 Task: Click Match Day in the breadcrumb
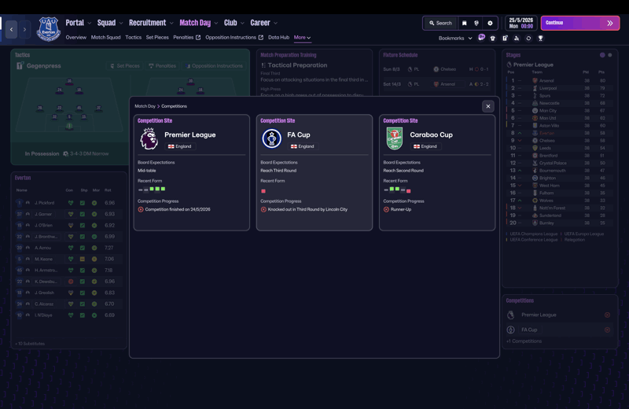(x=145, y=106)
